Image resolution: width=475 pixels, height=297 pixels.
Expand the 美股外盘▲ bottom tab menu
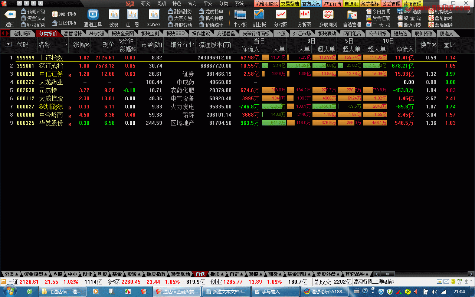tap(328, 274)
